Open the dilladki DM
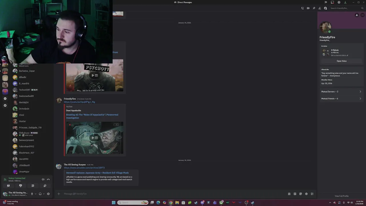366x206 pixels. (x=22, y=77)
